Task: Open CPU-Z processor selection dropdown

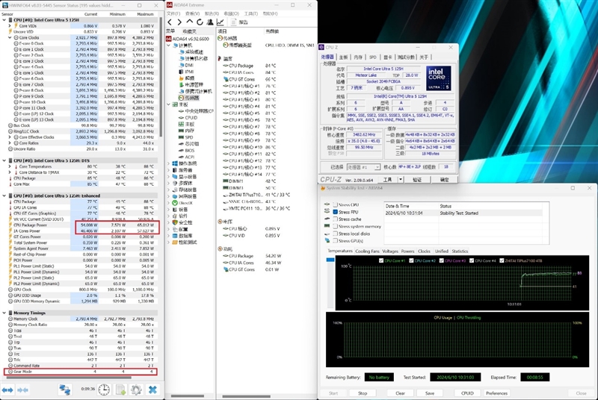Action: (377, 167)
